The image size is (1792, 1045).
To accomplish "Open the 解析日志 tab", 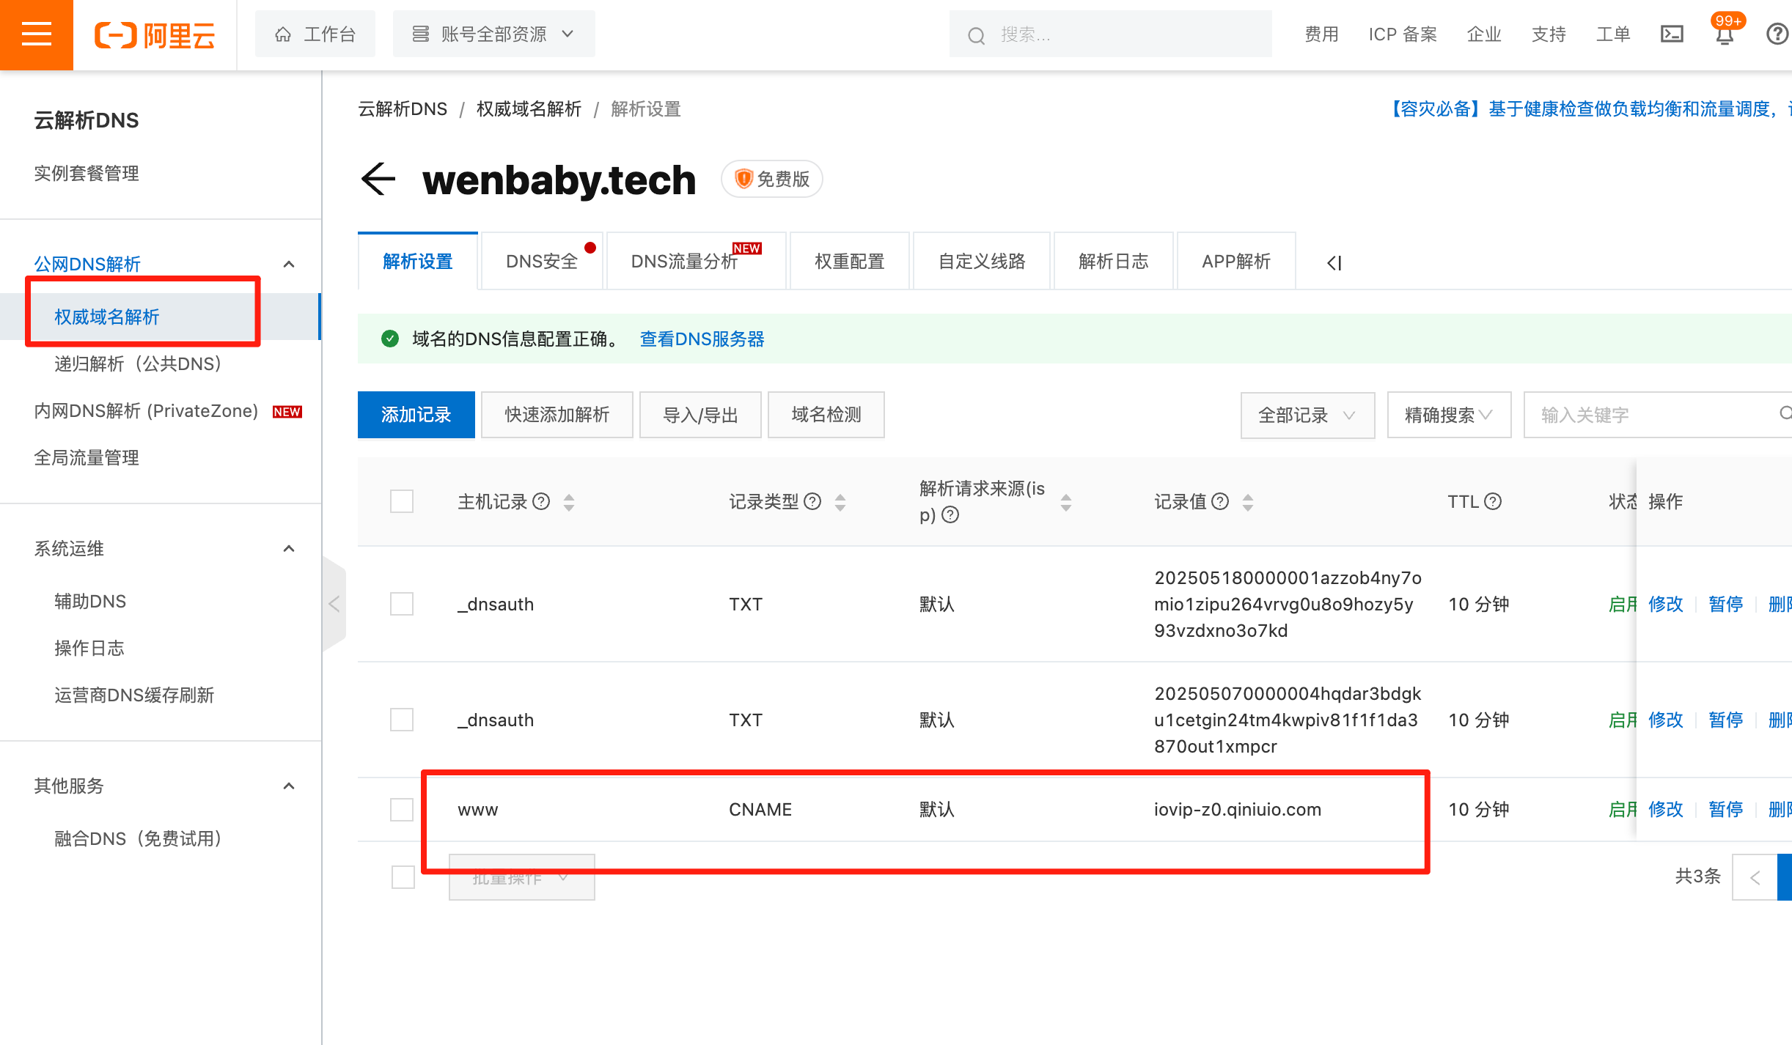I will [x=1113, y=262].
